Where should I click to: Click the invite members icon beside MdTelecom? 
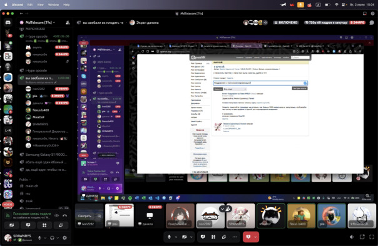pyautogui.click(x=68, y=23)
